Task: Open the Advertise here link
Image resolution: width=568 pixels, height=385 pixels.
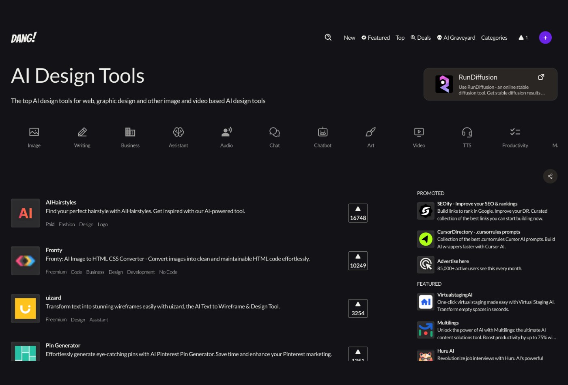Action: (x=453, y=261)
